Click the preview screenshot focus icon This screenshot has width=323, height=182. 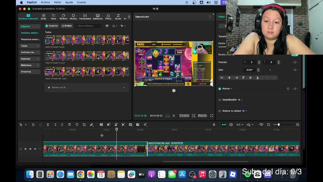194,116
